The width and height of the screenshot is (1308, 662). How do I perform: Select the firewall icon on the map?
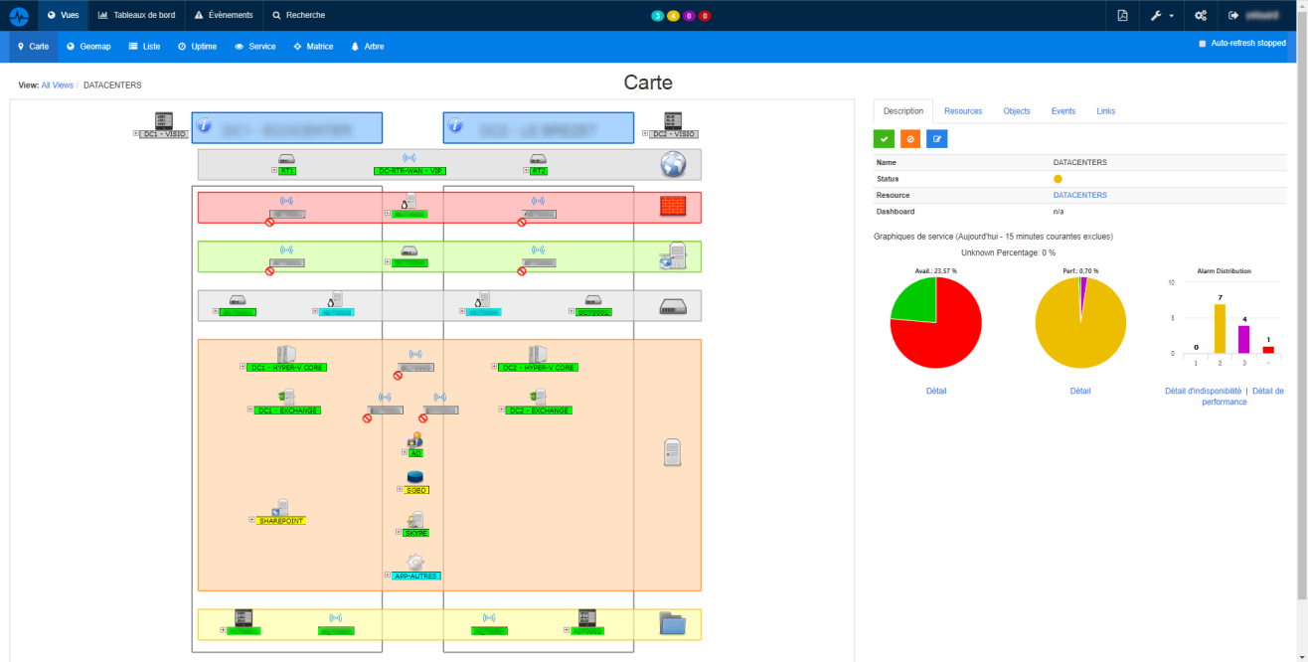point(673,206)
